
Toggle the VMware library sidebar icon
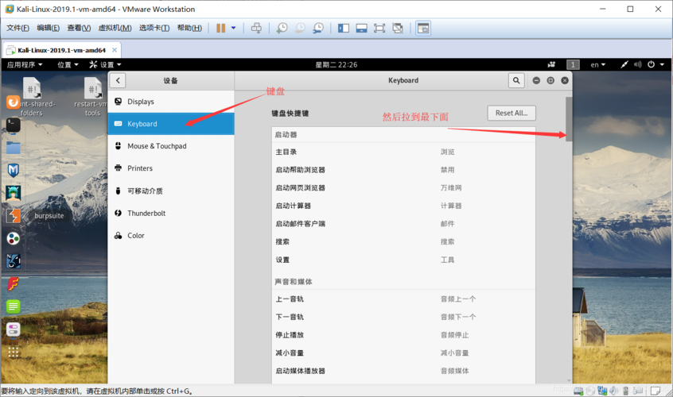tap(344, 29)
